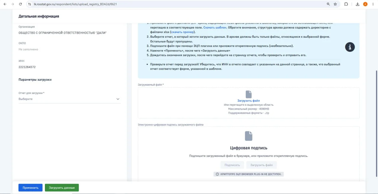The width and height of the screenshot is (378, 194).
Task: Click the document icon above 'Цифровая подпись'
Action: pos(249,136)
